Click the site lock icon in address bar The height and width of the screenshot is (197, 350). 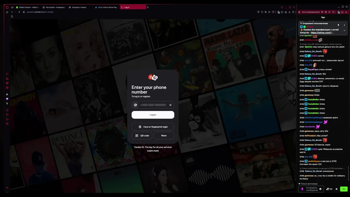point(24,12)
